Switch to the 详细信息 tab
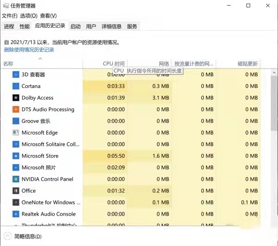 (x=112, y=26)
